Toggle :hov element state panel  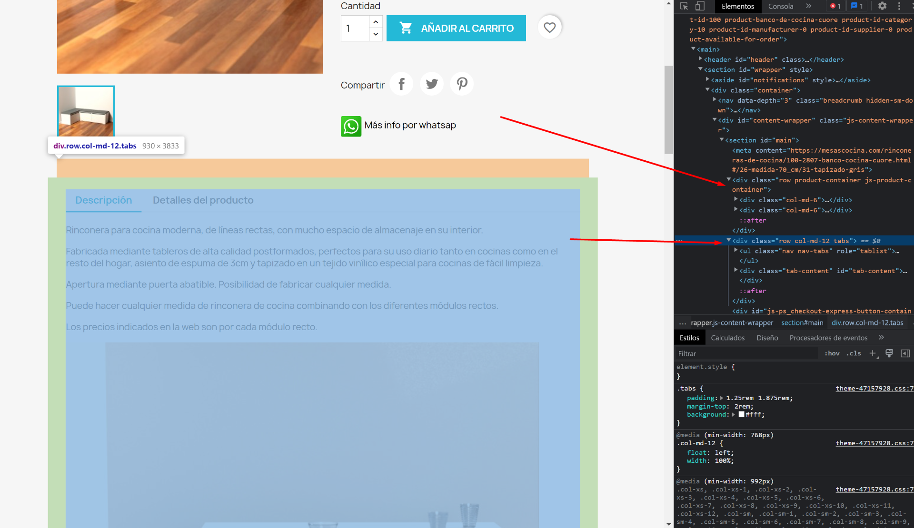point(832,353)
